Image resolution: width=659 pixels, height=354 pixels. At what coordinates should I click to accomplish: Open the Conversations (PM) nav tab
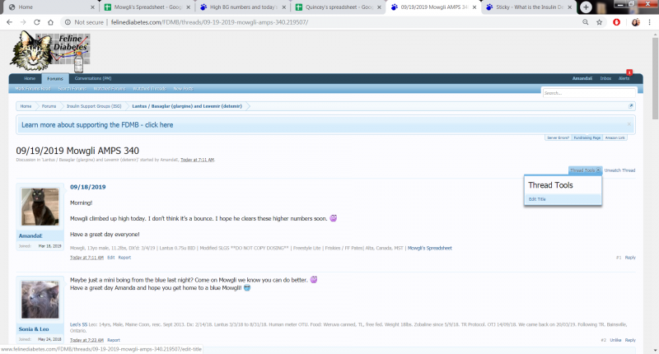click(89, 78)
